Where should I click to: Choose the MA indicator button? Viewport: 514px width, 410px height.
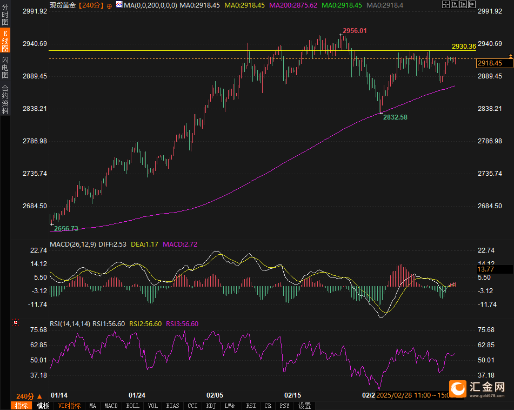point(93,406)
